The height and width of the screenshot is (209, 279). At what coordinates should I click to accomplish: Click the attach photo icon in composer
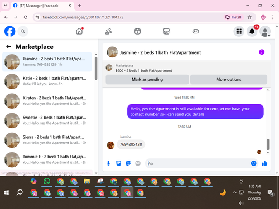pos(118,163)
